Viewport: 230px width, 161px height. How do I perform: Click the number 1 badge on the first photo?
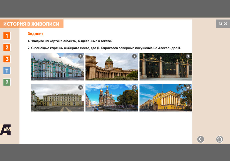80,56
